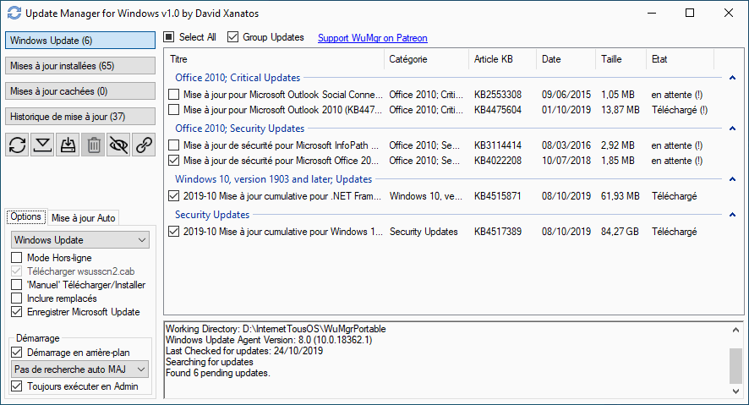Click the 'Found 6 pending updates.' log line

[218, 373]
